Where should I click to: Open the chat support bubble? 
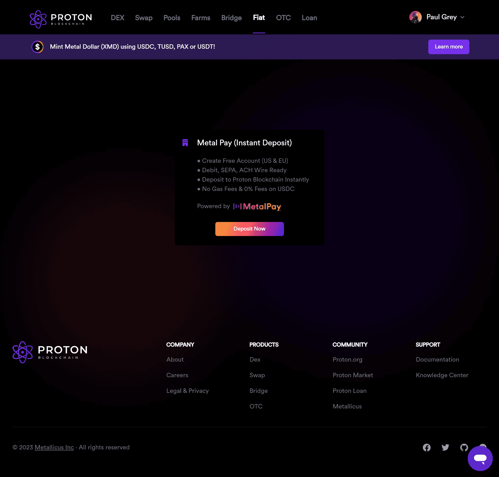coord(480,458)
